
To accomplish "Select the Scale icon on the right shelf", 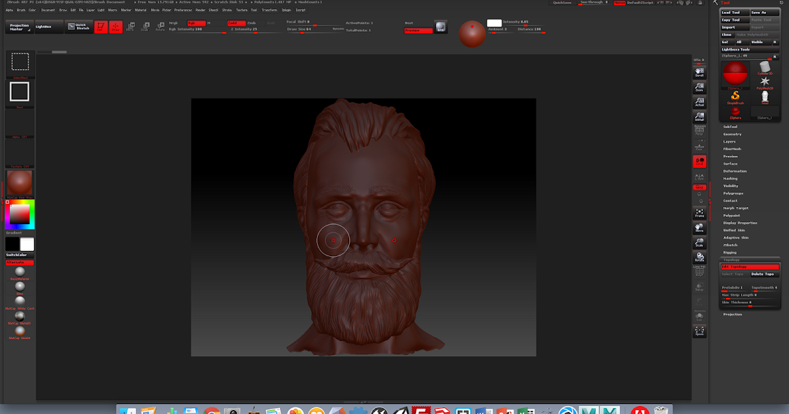I will click(x=699, y=243).
